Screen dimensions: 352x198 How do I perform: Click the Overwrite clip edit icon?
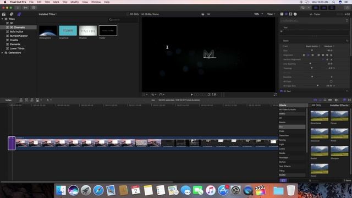tap(37, 100)
